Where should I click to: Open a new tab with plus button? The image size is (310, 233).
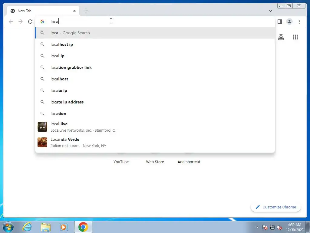point(86,11)
